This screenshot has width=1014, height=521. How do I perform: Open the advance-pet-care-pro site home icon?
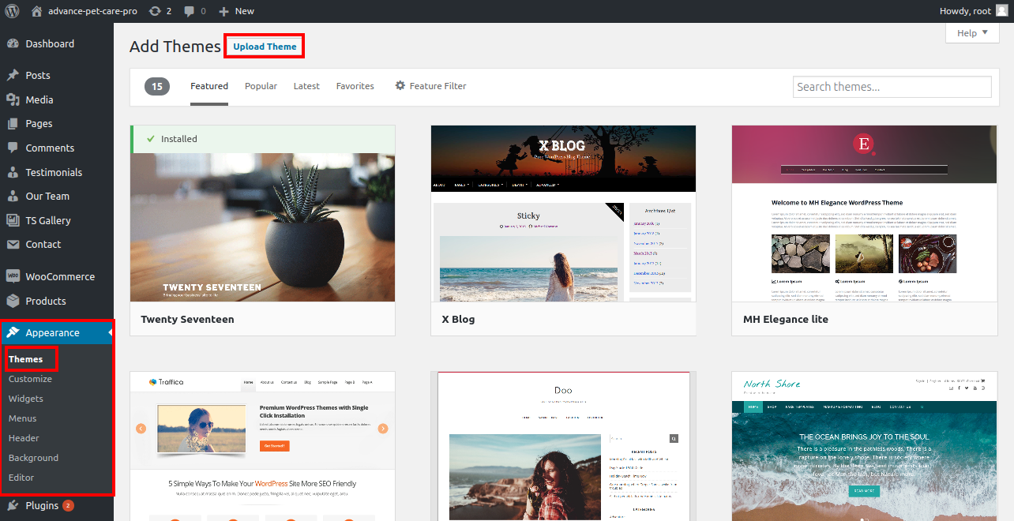tap(36, 11)
